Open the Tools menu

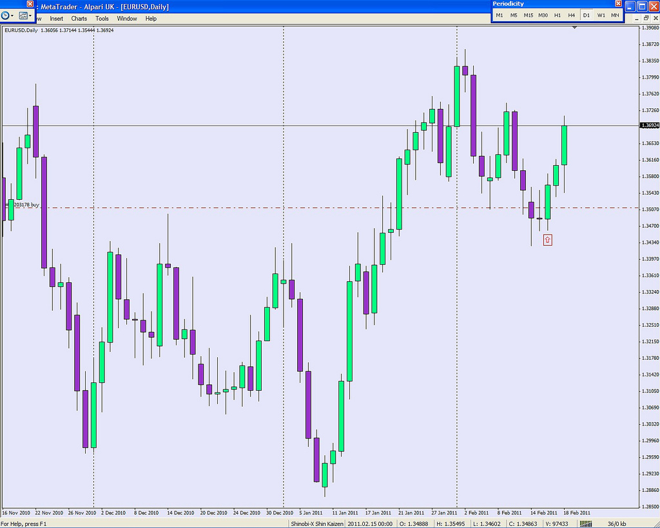(x=102, y=19)
